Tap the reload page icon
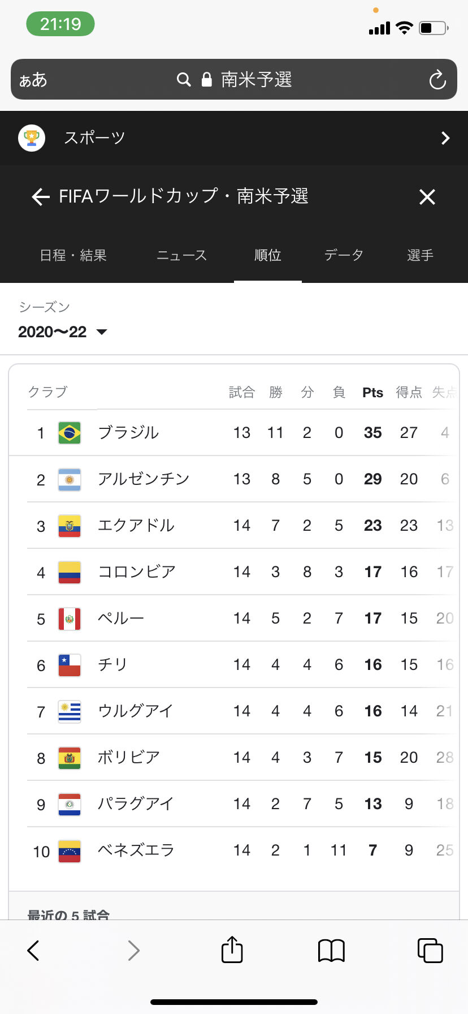The width and height of the screenshot is (468, 1014). (437, 80)
